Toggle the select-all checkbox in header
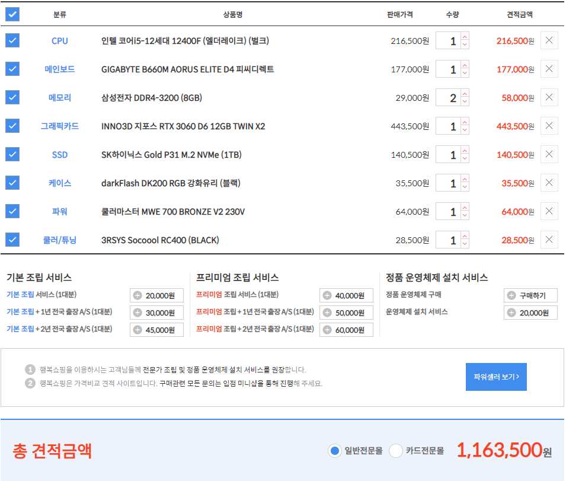This screenshot has width=566, height=481. (12, 14)
